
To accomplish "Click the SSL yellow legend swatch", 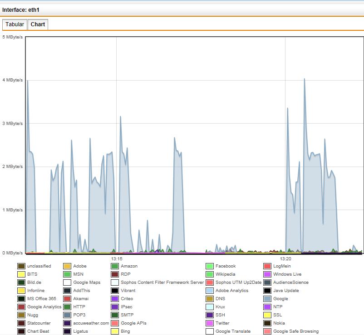I will (x=267, y=315).
